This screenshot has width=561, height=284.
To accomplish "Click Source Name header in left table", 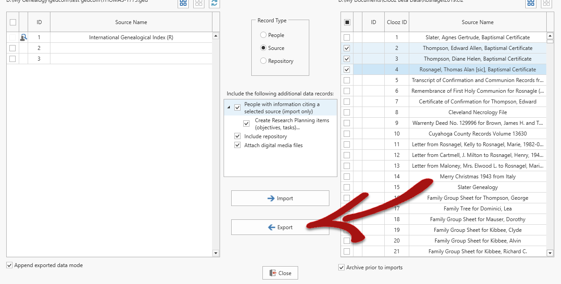I will point(131,22).
